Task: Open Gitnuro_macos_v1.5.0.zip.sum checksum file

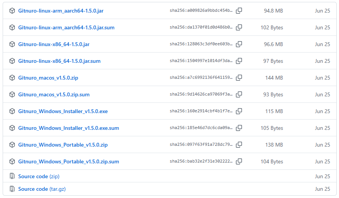Action: (x=54, y=94)
